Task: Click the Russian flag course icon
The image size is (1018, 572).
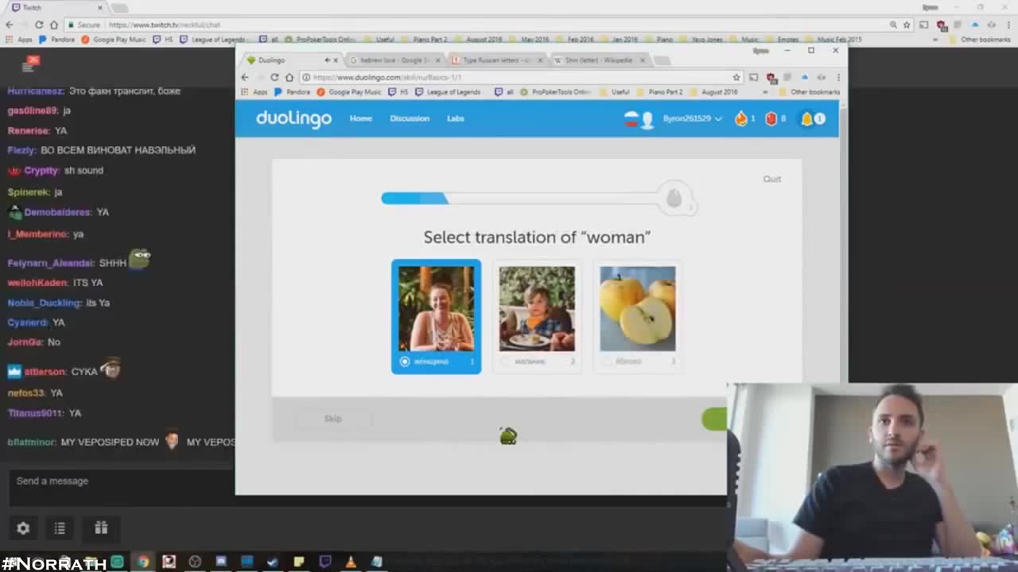Action: pos(631,119)
